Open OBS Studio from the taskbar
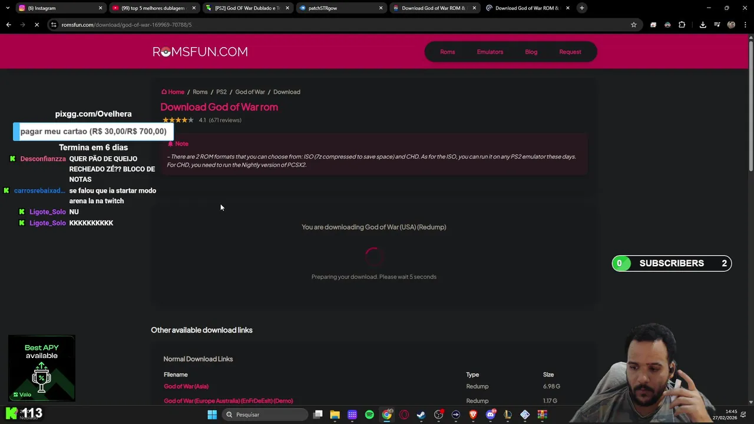The image size is (754, 424). pyautogui.click(x=439, y=415)
